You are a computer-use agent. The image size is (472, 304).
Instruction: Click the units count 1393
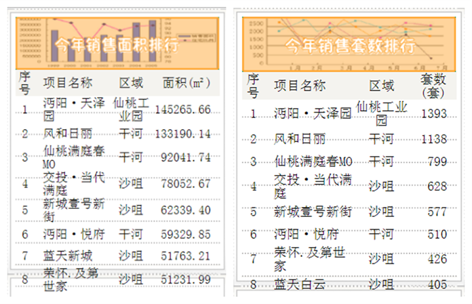(434, 114)
